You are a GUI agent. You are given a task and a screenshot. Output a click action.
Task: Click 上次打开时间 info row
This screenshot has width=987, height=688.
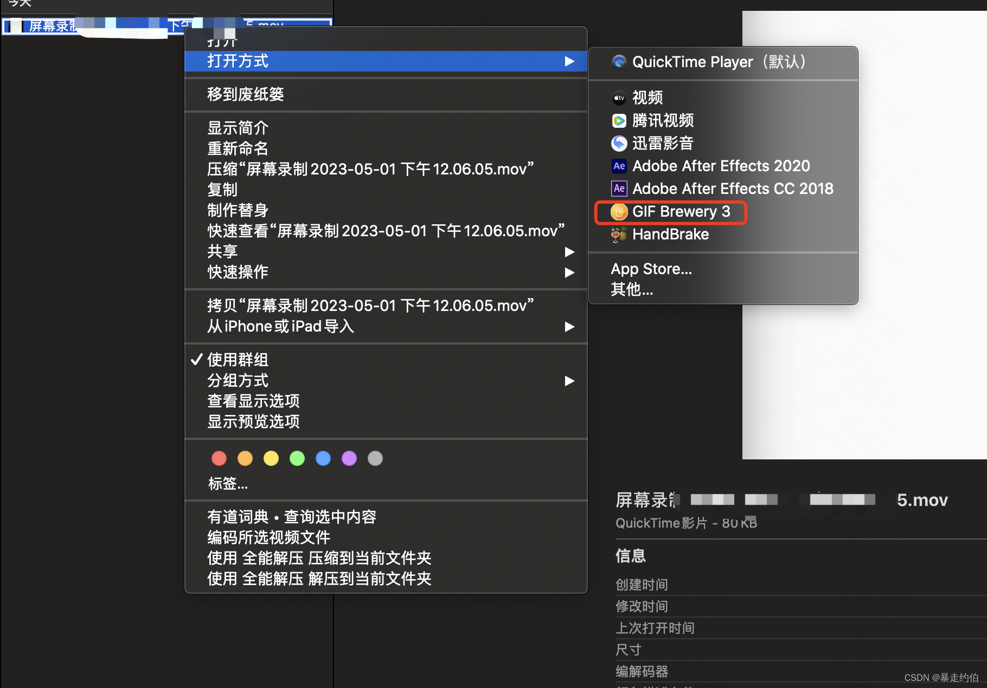[x=801, y=628]
